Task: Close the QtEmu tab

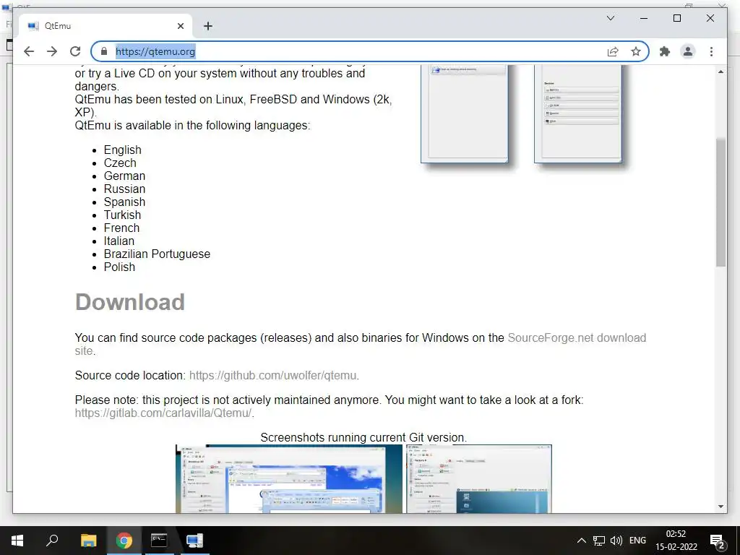Action: 180,26
